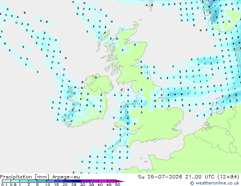Click the weatheronline.co.uk copyright link

[214, 183]
